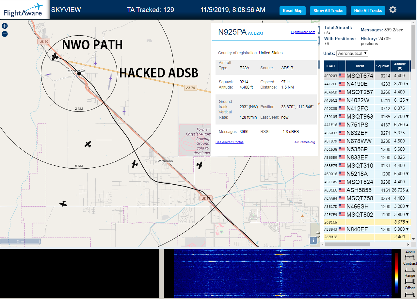417x299 pixels.
Task: Open the map info 'i' button
Action: click(x=313, y=240)
